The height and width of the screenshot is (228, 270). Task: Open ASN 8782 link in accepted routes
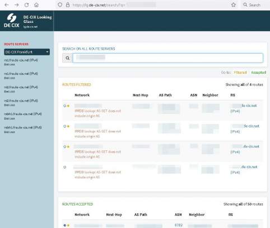179,225
